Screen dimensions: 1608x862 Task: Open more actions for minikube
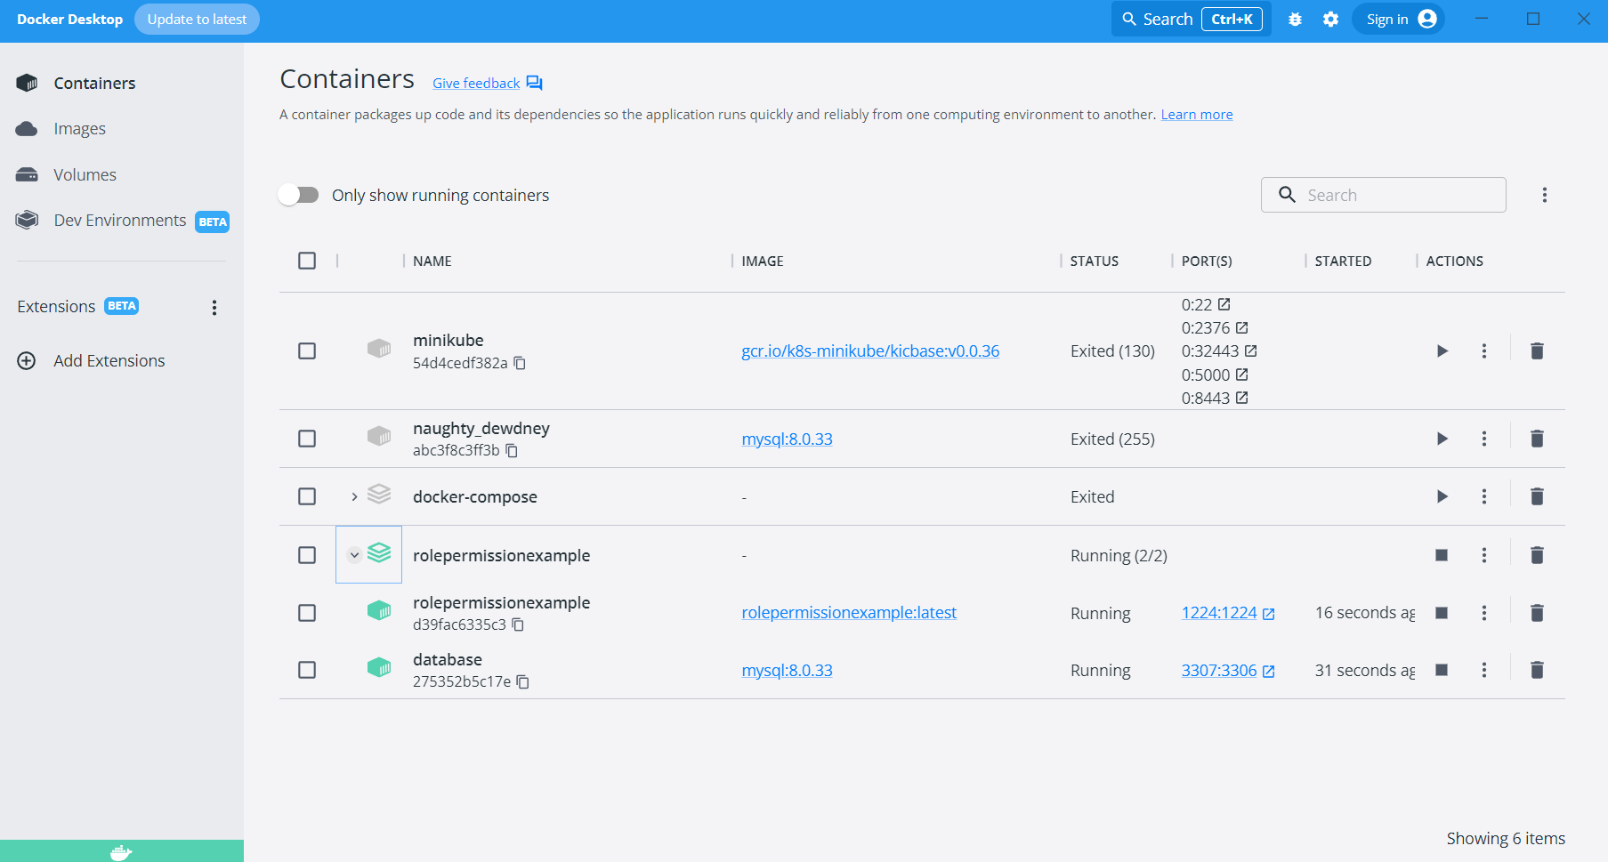coord(1483,350)
